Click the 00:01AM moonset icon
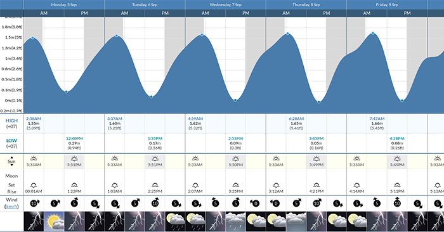This screenshot has width=444, height=232. pos(34,186)
